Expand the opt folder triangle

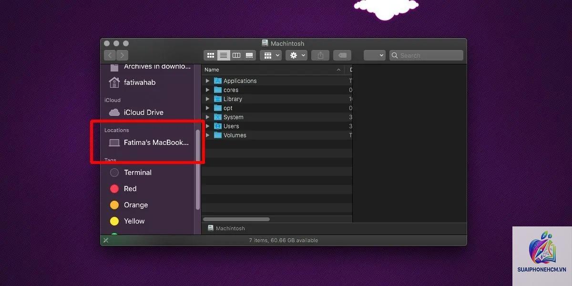coord(207,108)
